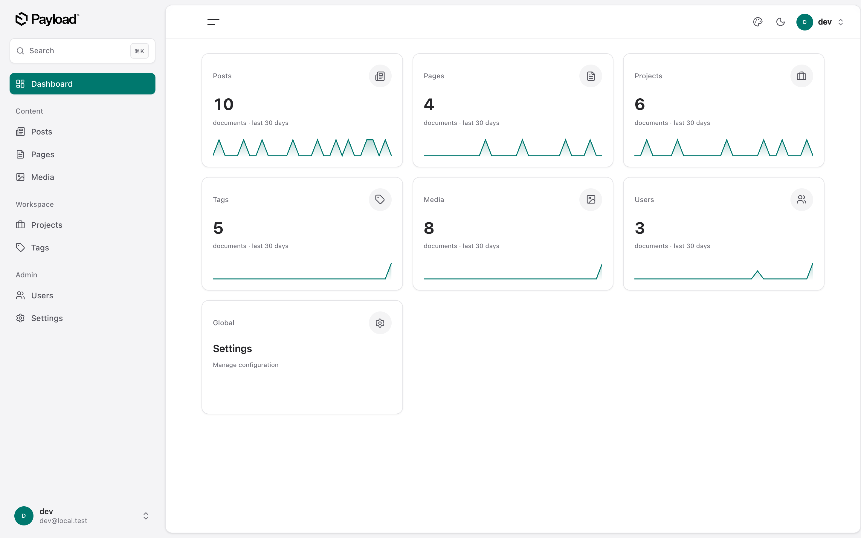The height and width of the screenshot is (538, 861).
Task: Go to Settings in the sidebar
Action: pos(83,318)
